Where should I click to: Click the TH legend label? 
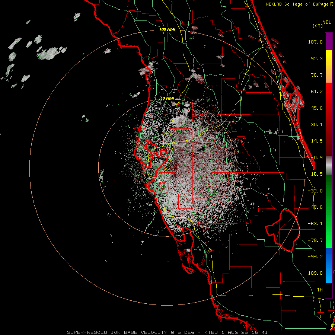point(320,290)
